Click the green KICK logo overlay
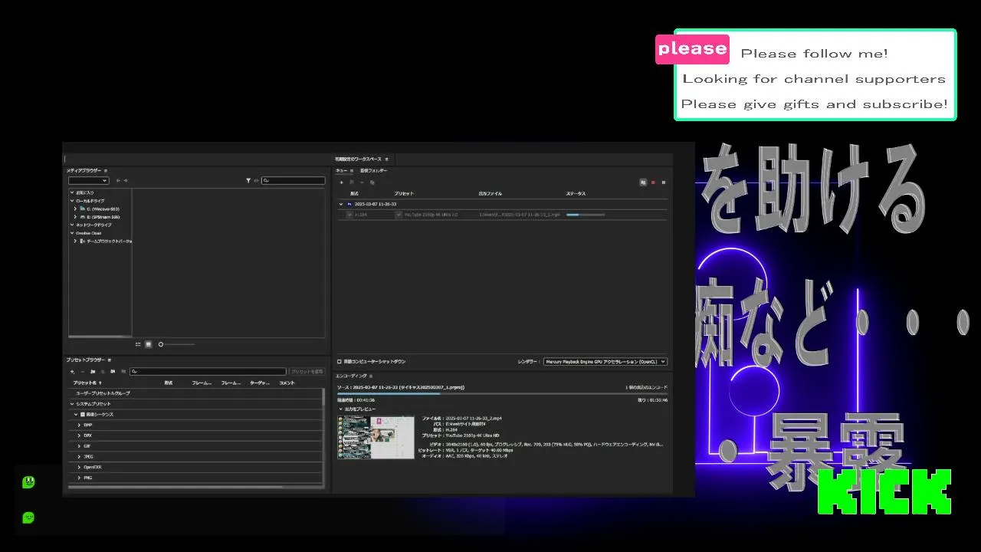The width and height of the screenshot is (981, 552). (884, 492)
